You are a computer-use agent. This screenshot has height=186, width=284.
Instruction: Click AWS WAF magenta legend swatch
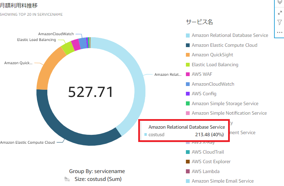click(188, 74)
